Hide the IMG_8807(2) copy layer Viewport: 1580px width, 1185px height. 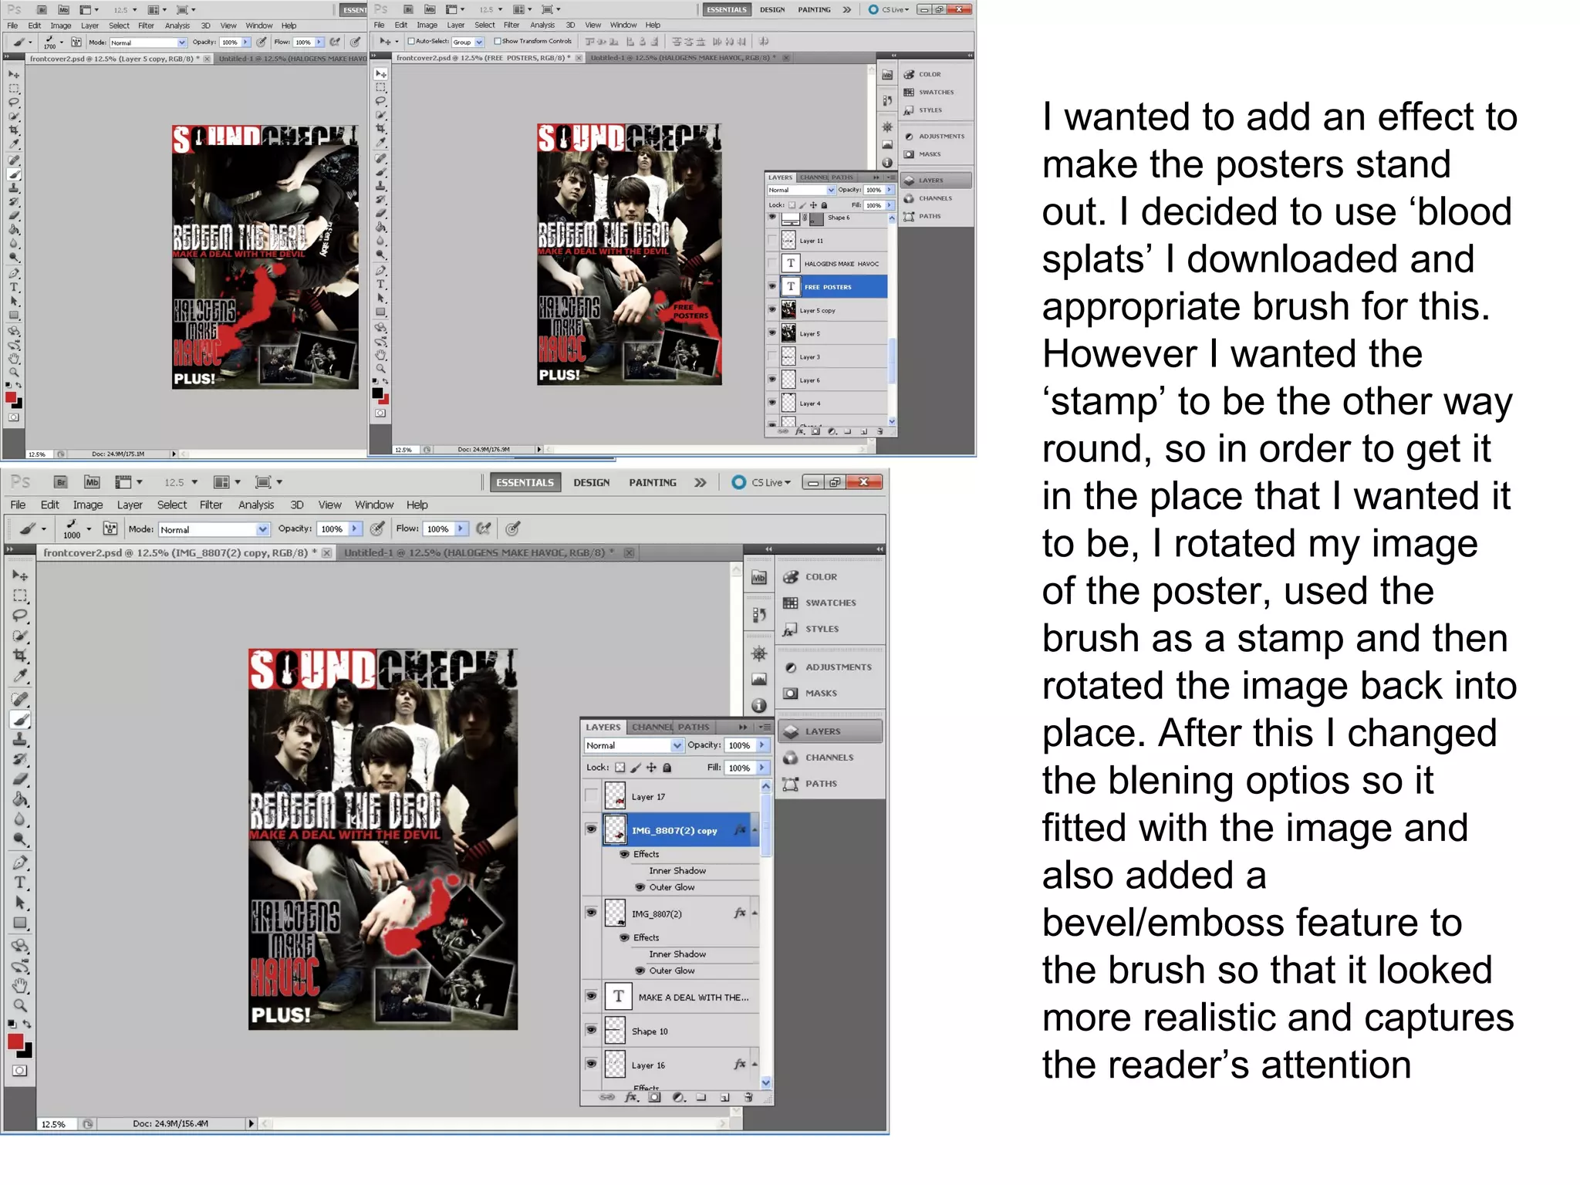[591, 829]
